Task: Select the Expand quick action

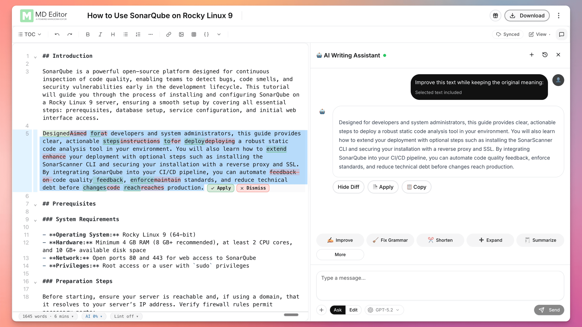Action: (490, 240)
